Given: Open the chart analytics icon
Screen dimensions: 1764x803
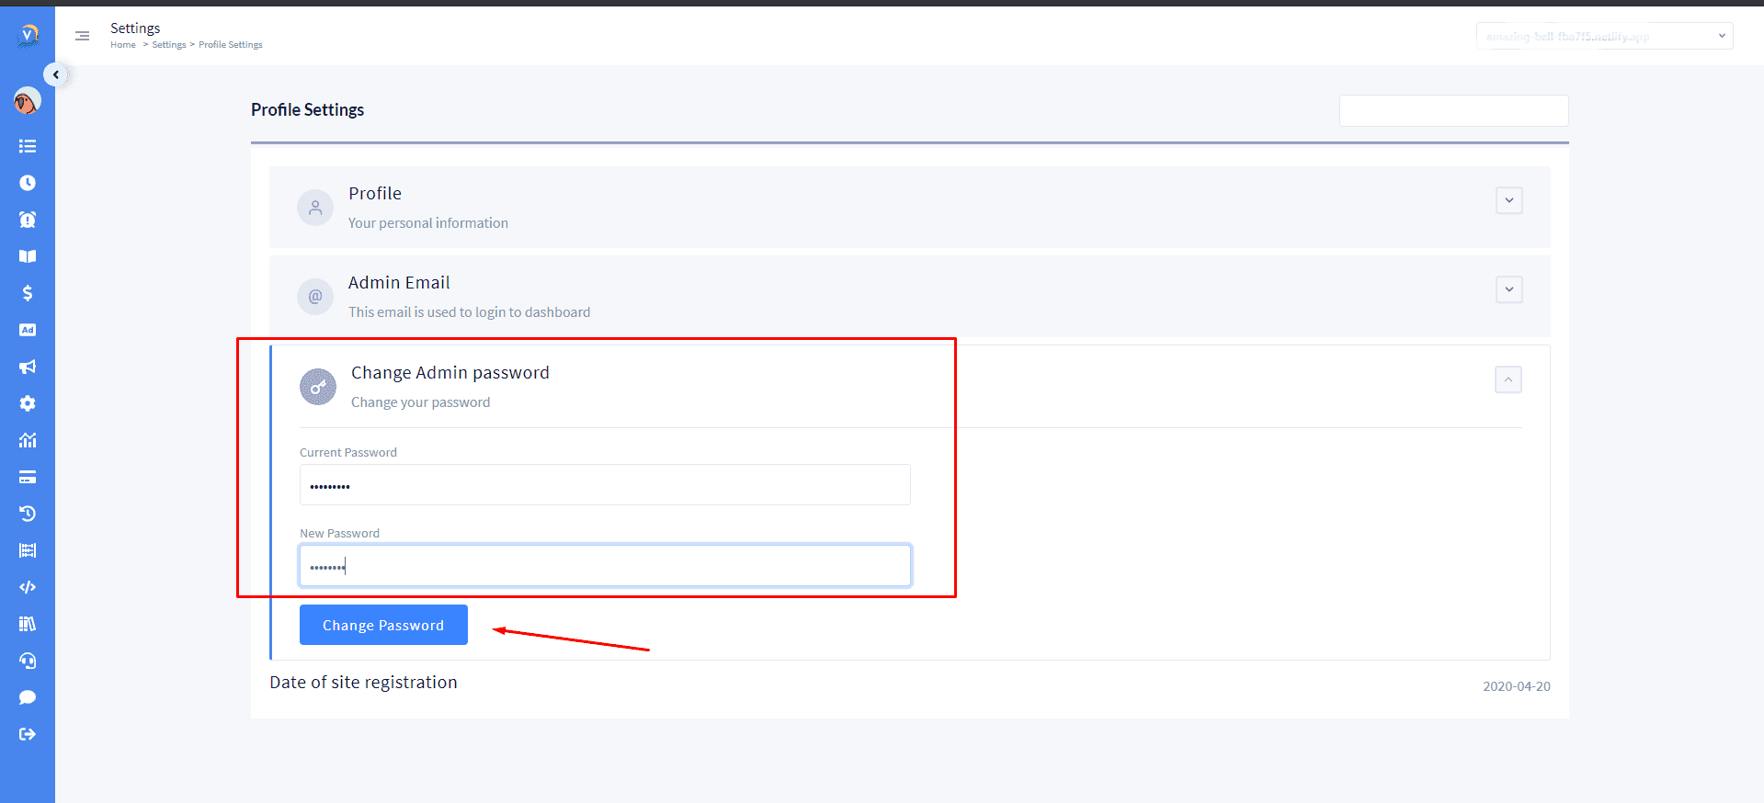Looking at the screenshot, I should point(28,440).
